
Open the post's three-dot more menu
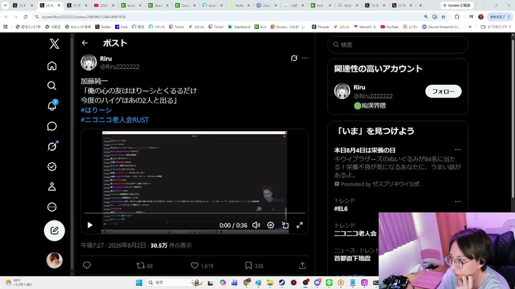tap(305, 58)
